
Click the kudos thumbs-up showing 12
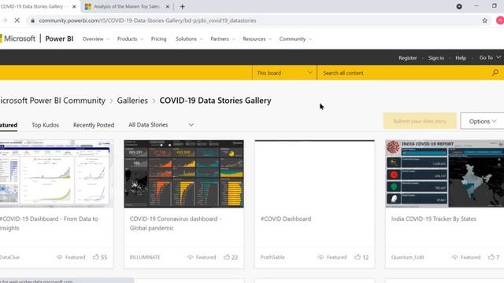(x=357, y=257)
